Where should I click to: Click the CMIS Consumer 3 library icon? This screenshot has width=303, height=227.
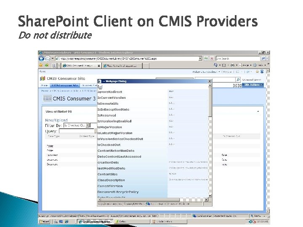tap(47, 98)
